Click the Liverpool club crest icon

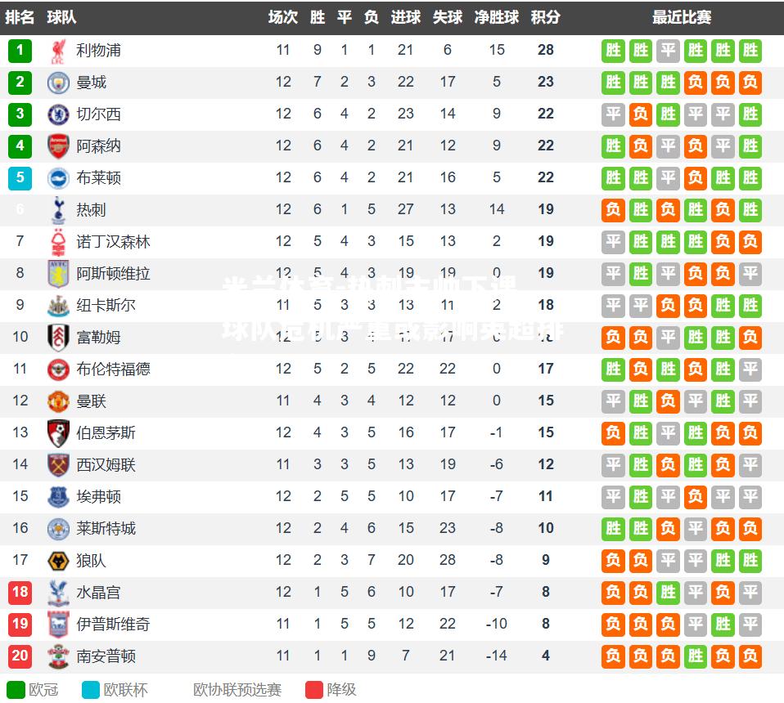[58, 51]
